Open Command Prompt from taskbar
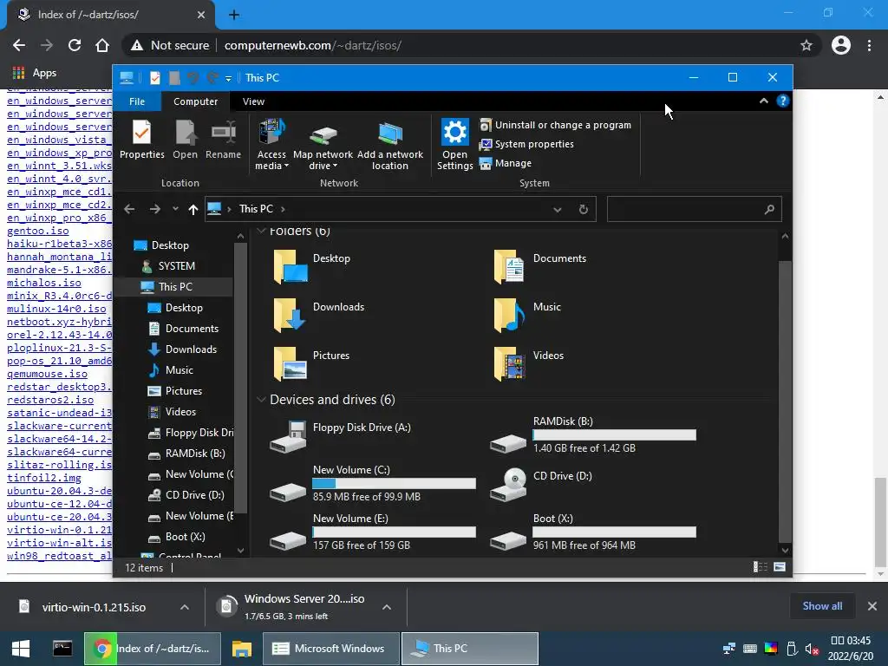 [x=62, y=649]
